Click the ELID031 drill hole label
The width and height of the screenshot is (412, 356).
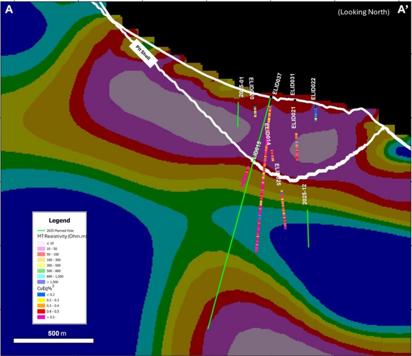click(x=292, y=84)
